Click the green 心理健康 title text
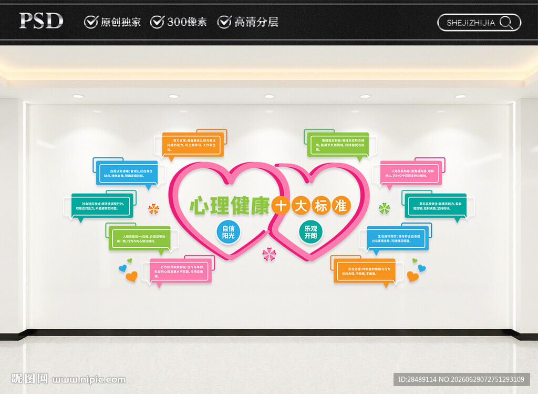This screenshot has height=394, width=538. pos(230,205)
